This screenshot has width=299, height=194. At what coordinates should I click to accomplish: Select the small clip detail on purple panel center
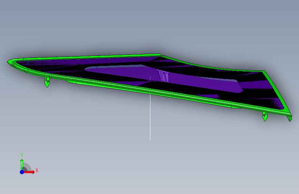coord(163,76)
